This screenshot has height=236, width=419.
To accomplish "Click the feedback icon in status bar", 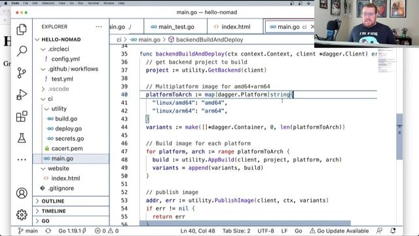I will click(x=379, y=231).
